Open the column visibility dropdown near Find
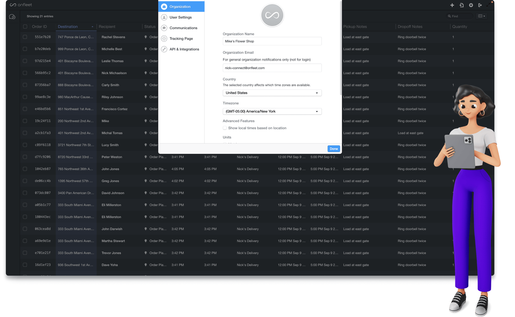This screenshot has height=317, width=515. (481, 16)
